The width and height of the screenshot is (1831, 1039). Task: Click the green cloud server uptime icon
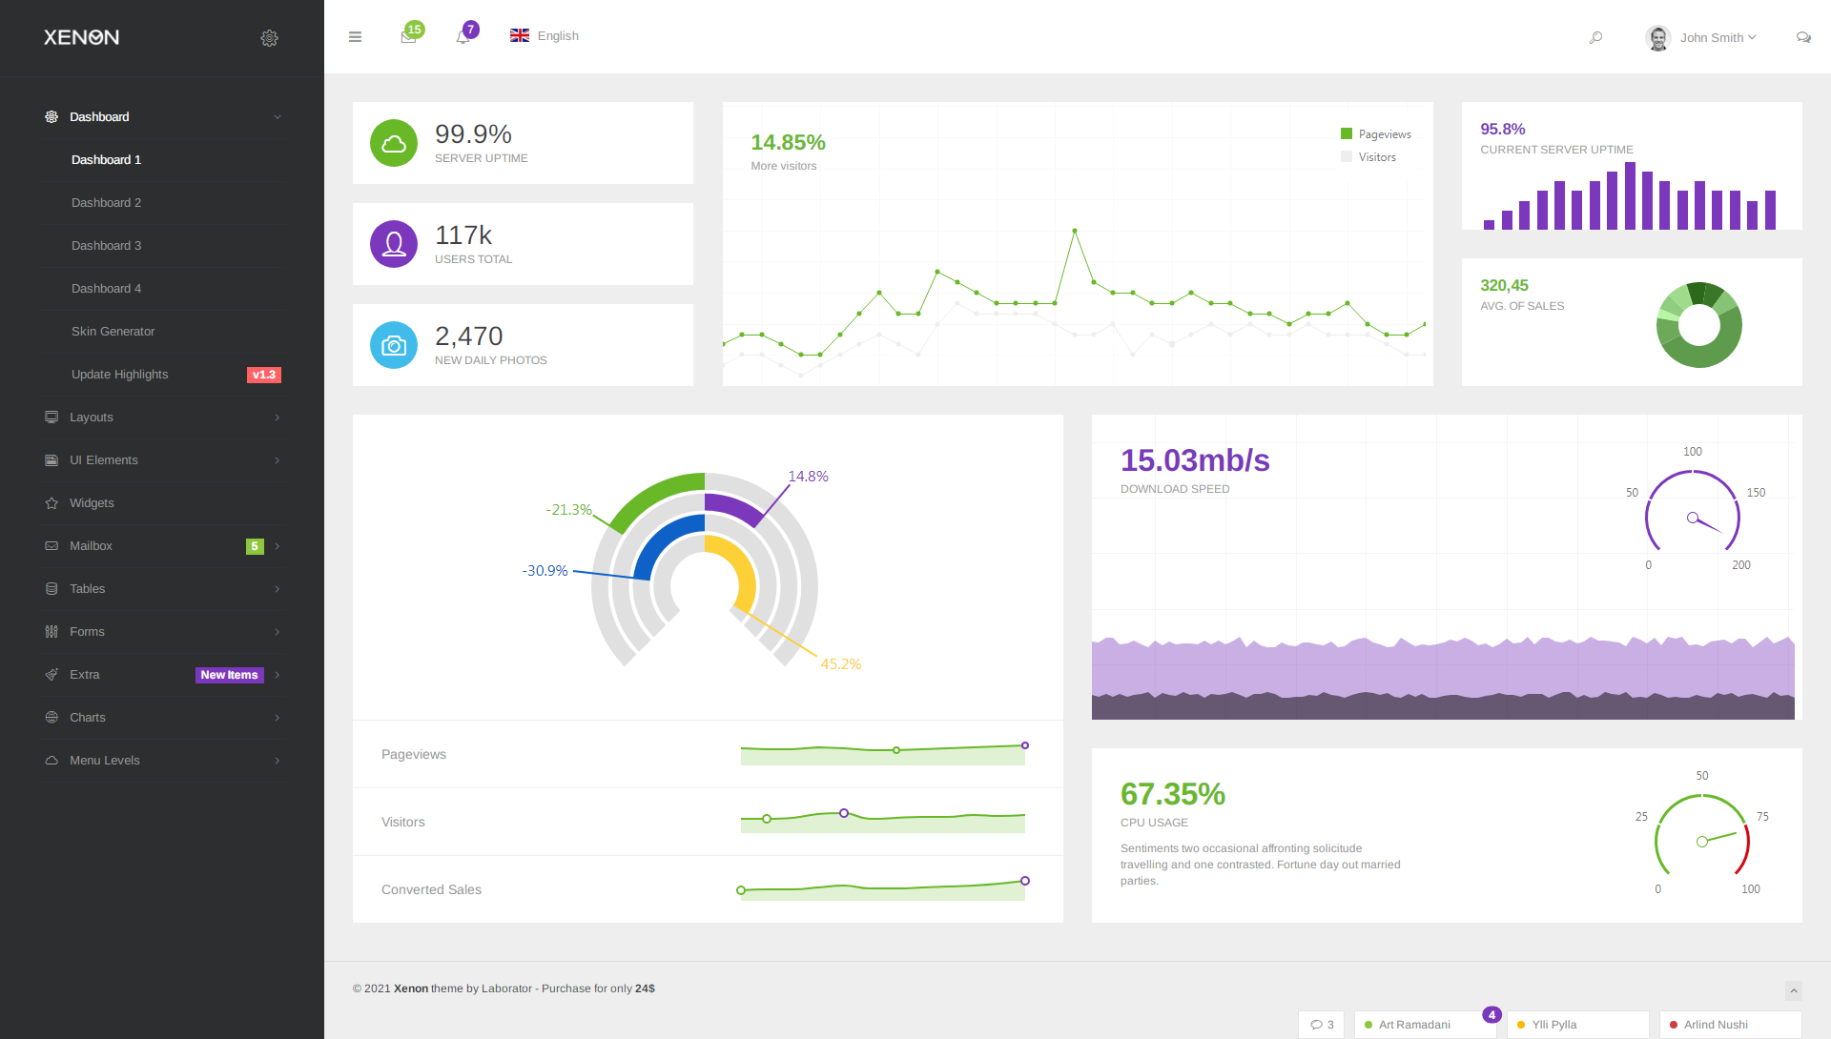[x=394, y=143]
